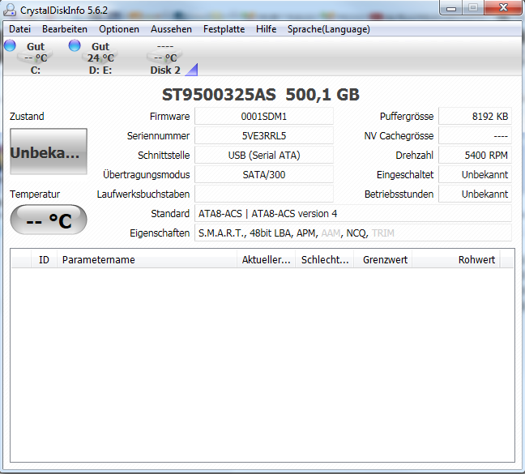This screenshot has height=474, width=525.
Task: Click the Standard field ATA8-ACS
Action: pyautogui.click(x=353, y=214)
